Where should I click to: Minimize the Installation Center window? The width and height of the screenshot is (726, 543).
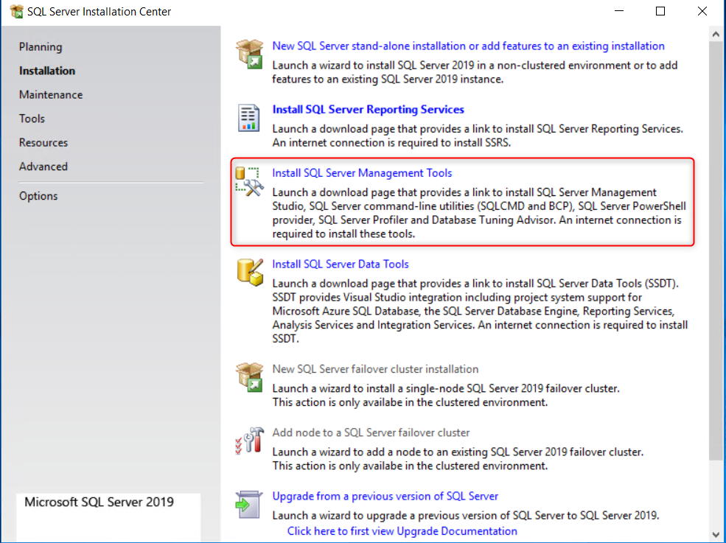pyautogui.click(x=619, y=12)
